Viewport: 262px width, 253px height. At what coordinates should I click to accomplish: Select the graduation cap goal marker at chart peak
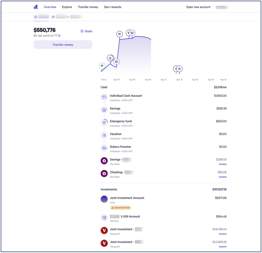coord(120,34)
